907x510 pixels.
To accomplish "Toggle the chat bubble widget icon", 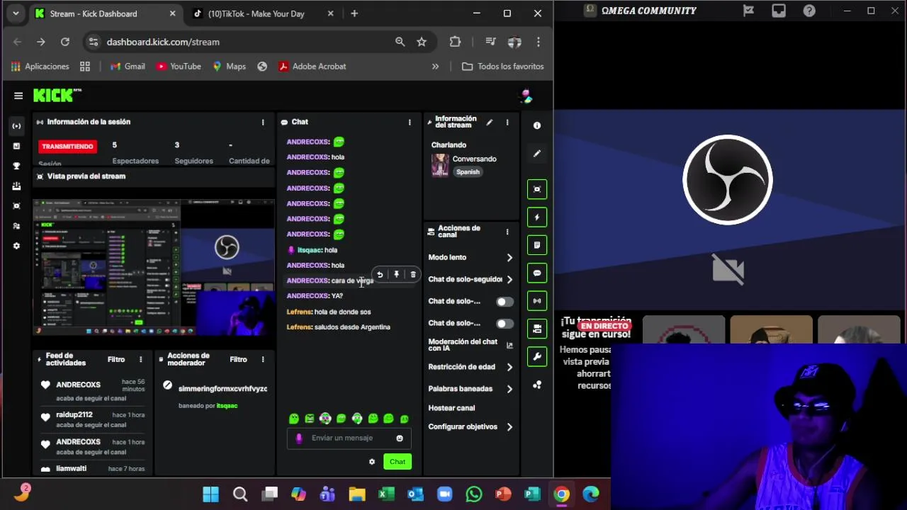I will pyautogui.click(x=537, y=273).
